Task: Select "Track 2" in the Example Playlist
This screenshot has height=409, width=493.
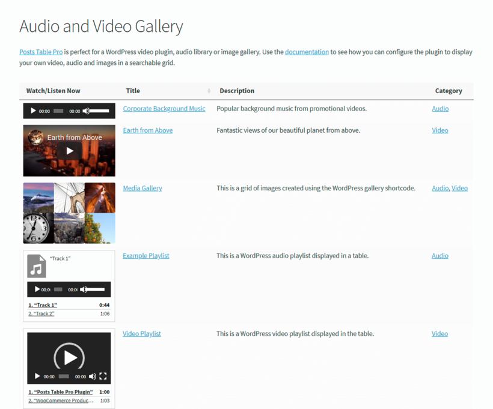Action: (40, 313)
